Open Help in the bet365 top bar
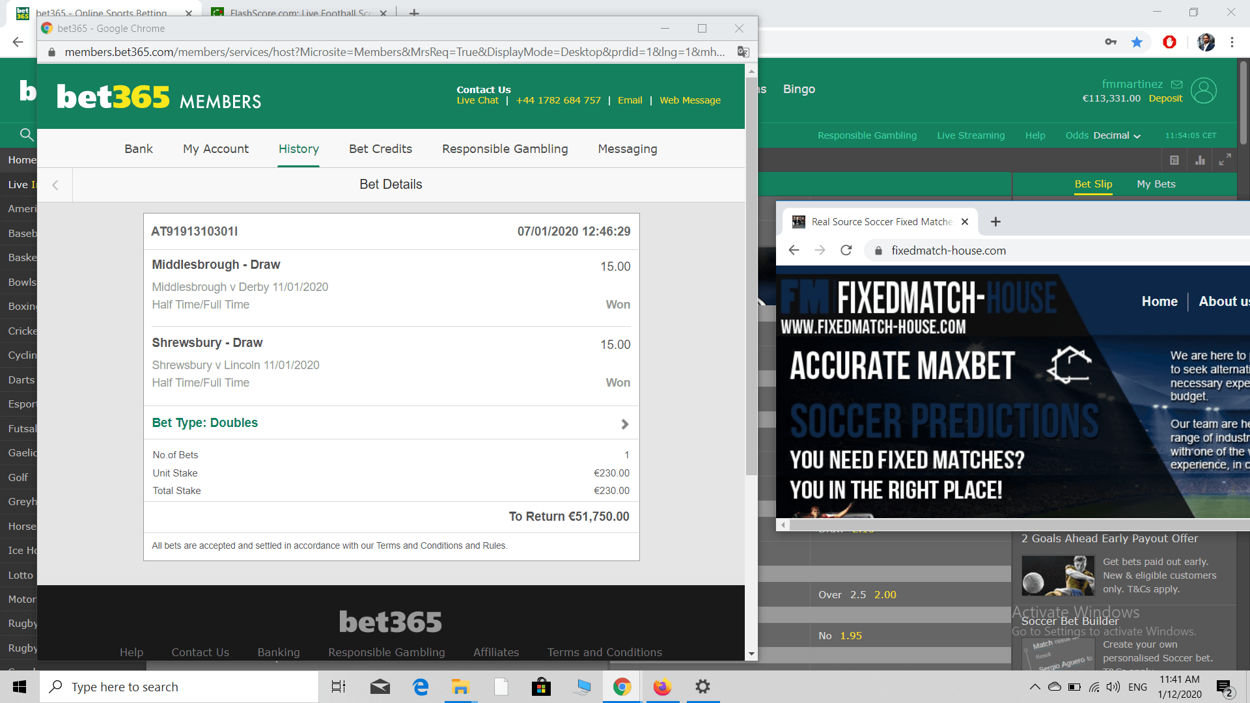 tap(1035, 135)
